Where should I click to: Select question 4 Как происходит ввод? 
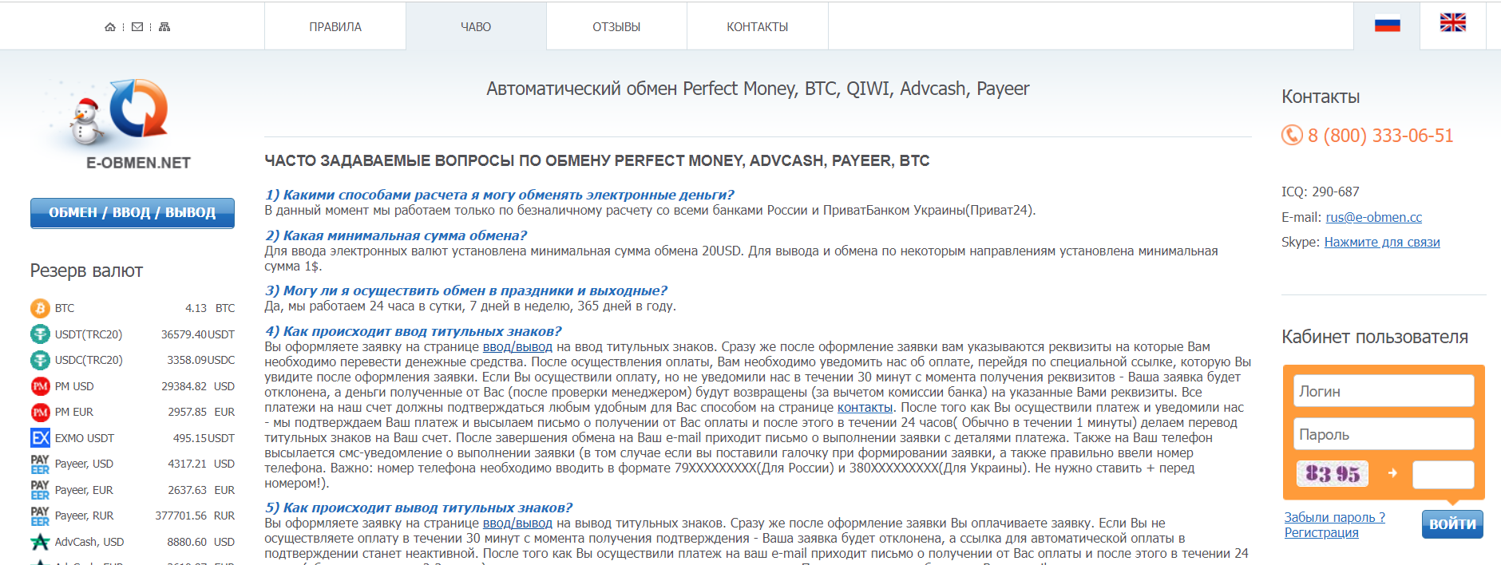tap(413, 331)
